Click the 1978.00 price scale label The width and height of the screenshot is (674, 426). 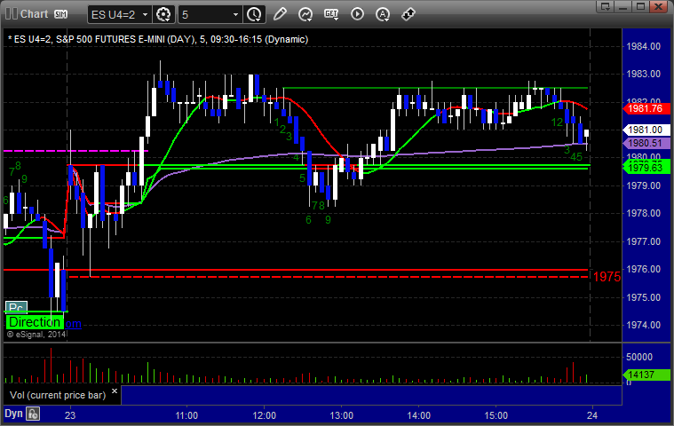click(644, 213)
